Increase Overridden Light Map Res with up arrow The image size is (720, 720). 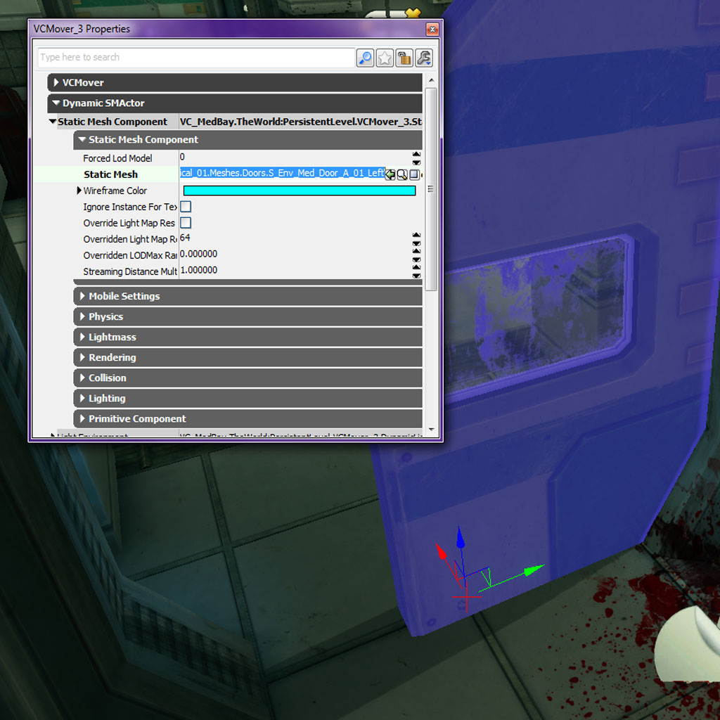click(416, 235)
